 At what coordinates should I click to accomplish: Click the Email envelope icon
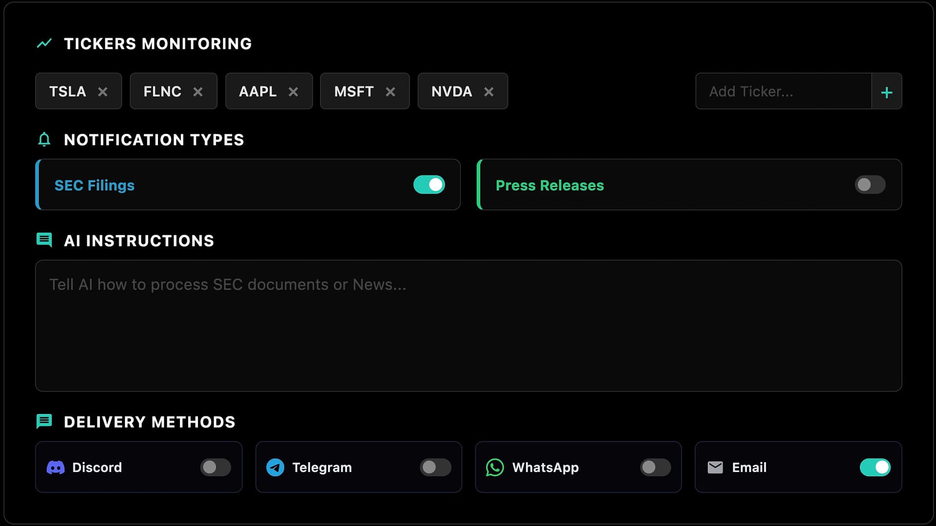(x=715, y=467)
